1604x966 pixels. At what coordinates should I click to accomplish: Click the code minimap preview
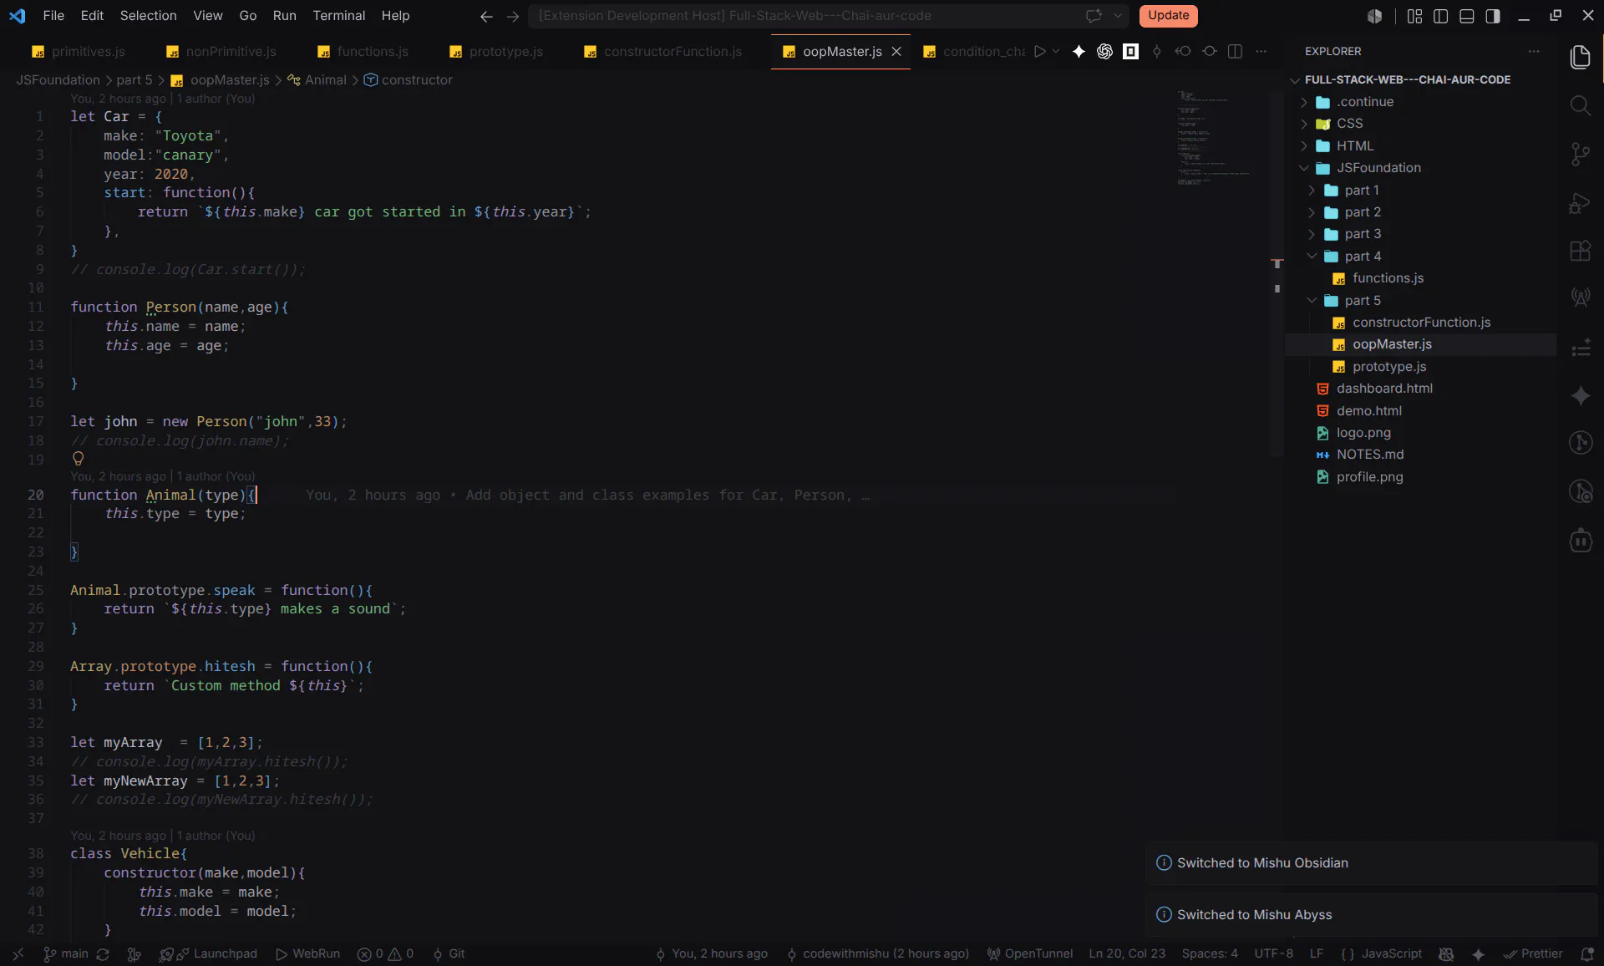point(1215,136)
